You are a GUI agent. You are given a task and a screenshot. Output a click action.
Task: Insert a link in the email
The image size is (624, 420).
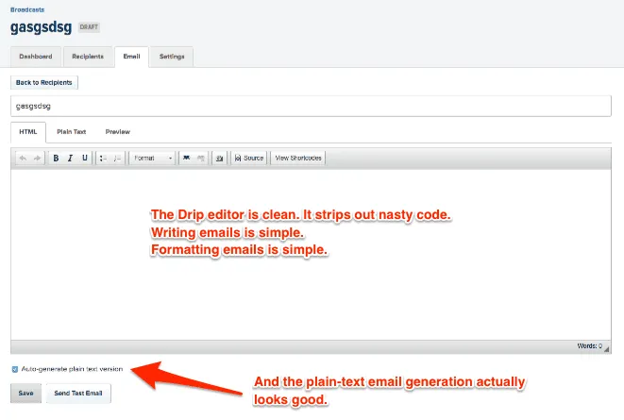186,159
